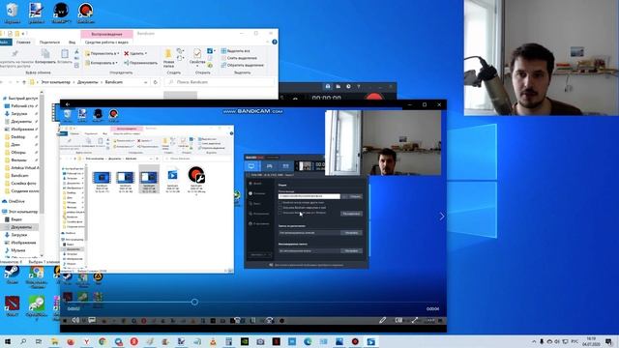Click Обратить выделение in Explorer ribbon

[243, 65]
